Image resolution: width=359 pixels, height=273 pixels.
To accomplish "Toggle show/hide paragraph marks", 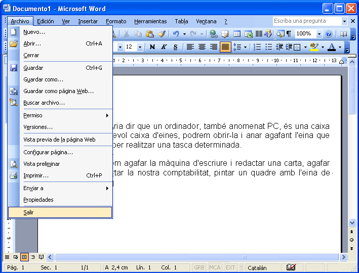I will click(x=289, y=34).
